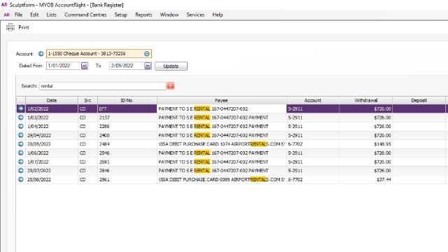
Task: Click payee VISA DEBIT PURCHASE CARD 1074
Action: 221,144
